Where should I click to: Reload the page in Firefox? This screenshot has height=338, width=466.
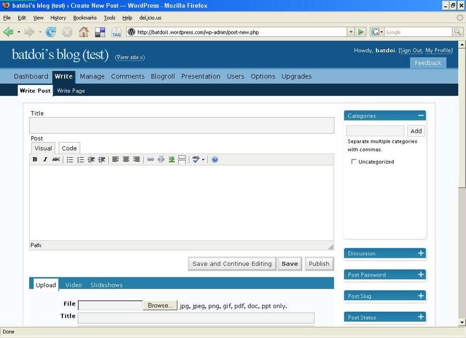[x=51, y=32]
